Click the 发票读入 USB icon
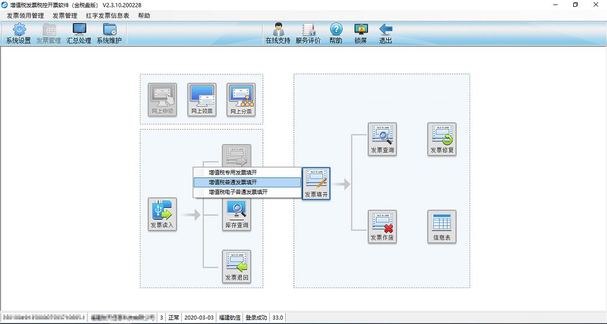 point(162,214)
